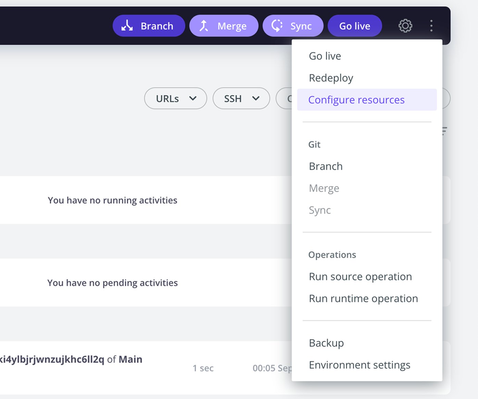
Task: Click the 00:05 Sep timestamp
Action: (x=272, y=368)
